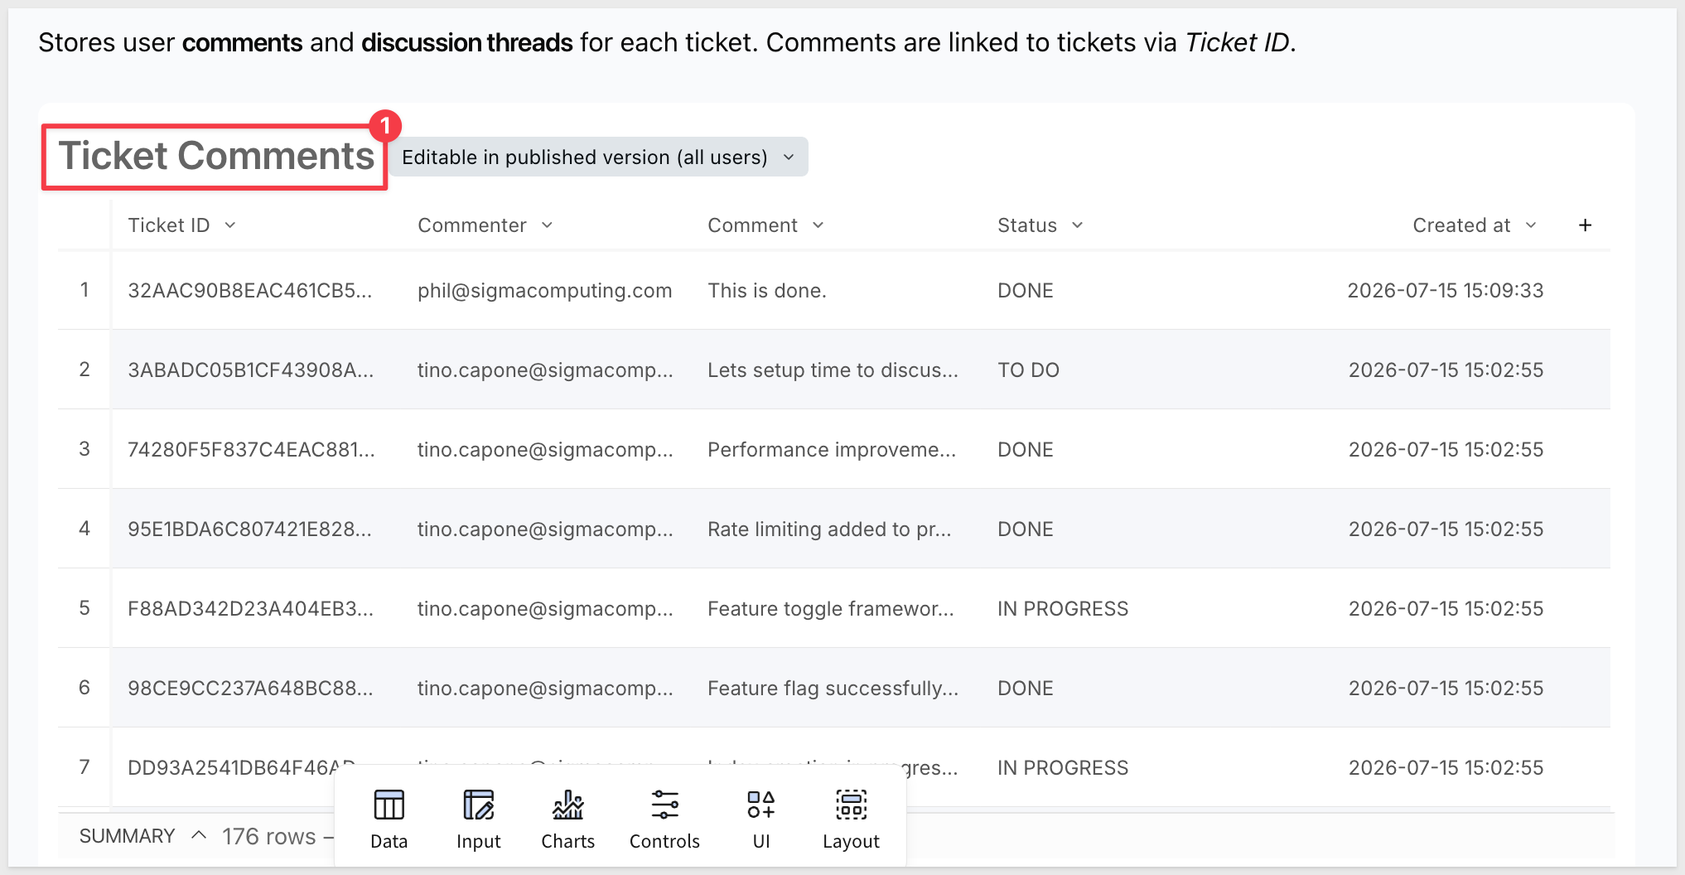Open the Charts icon

[x=567, y=805]
